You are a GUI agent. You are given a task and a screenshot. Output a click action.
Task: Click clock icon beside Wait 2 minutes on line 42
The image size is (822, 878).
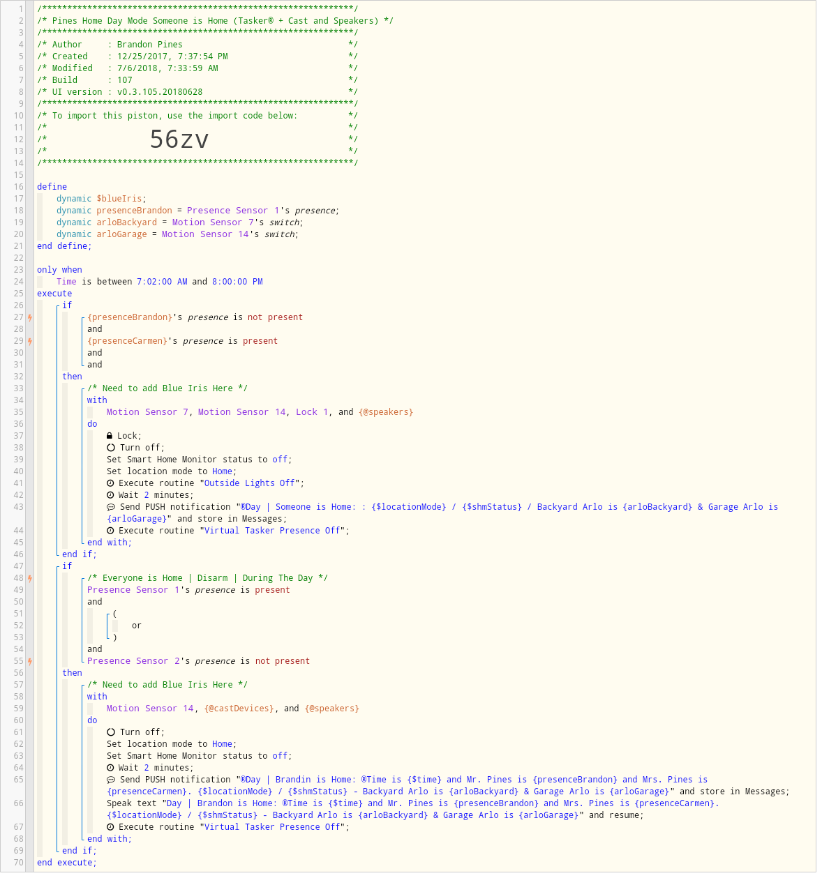(110, 495)
